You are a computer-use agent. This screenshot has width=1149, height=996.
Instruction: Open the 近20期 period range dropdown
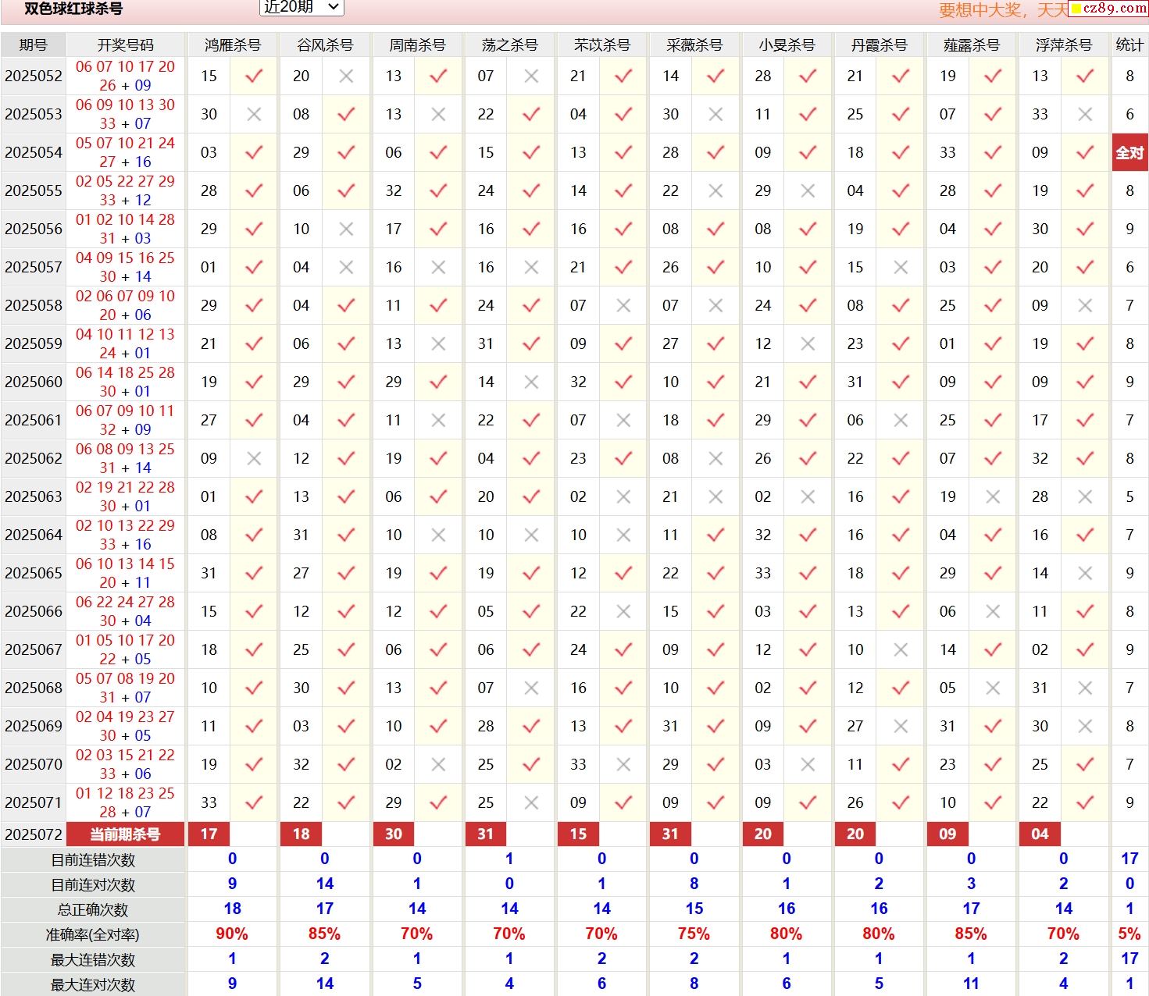(x=301, y=7)
